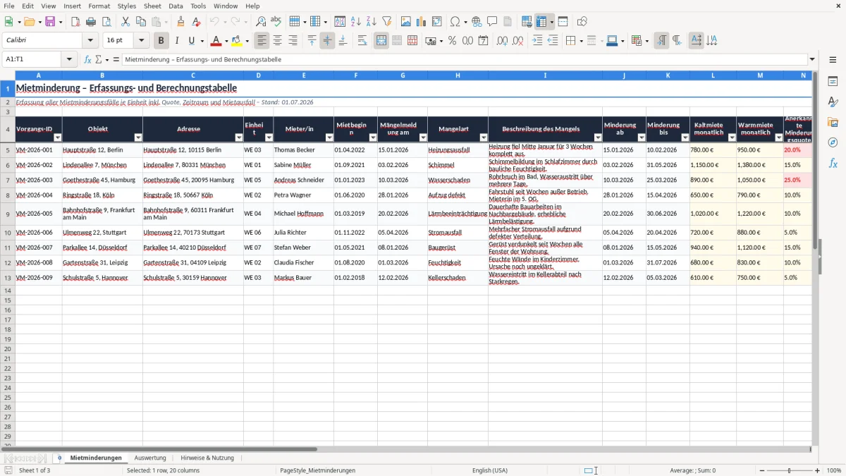The image size is (846, 476).
Task: Open the sidebar Properties panel icon
Action: [833, 82]
